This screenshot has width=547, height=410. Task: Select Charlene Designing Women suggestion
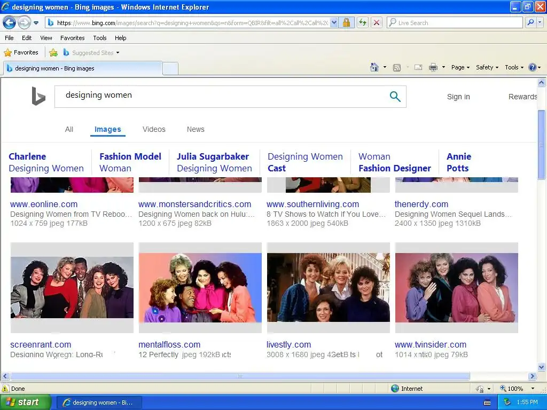pyautogui.click(x=46, y=162)
